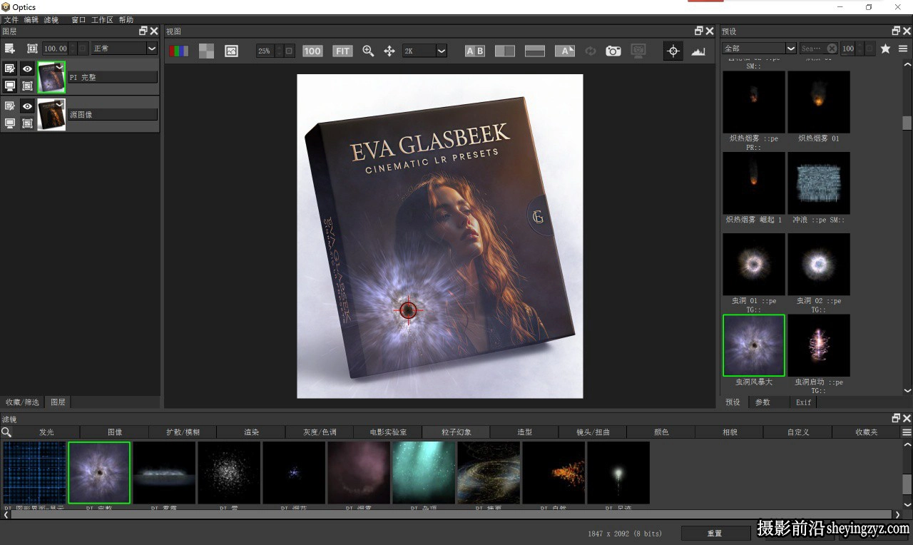913x545 pixels.
Task: Click the monitor icon on PI 完整 layer
Action: coord(10,85)
